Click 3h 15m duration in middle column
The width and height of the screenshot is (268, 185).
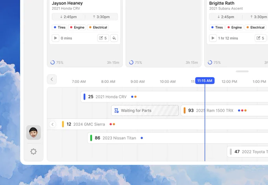192,63
